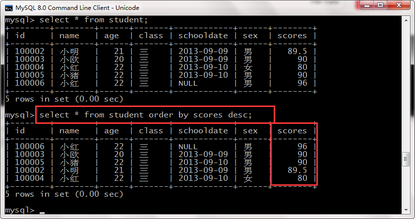Click the 'sex' column header in first table
This screenshot has height=219, width=415.
point(250,36)
